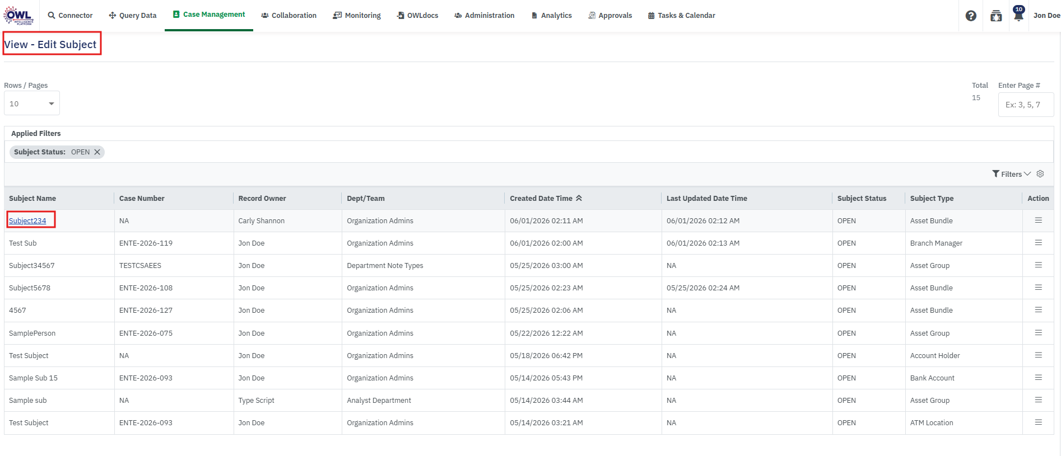This screenshot has height=456, width=1061.
Task: Open the Tasks & Calendar menu
Action: point(682,16)
